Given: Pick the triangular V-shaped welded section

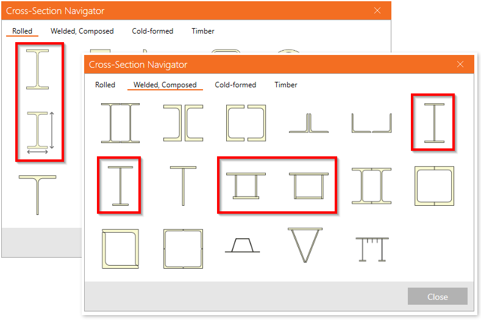Looking at the screenshot, I should tap(305, 245).
